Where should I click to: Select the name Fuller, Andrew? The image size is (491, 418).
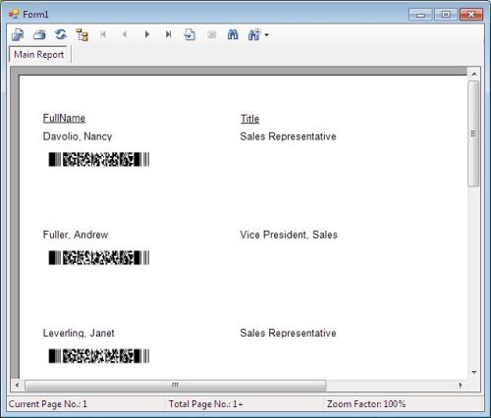[76, 235]
